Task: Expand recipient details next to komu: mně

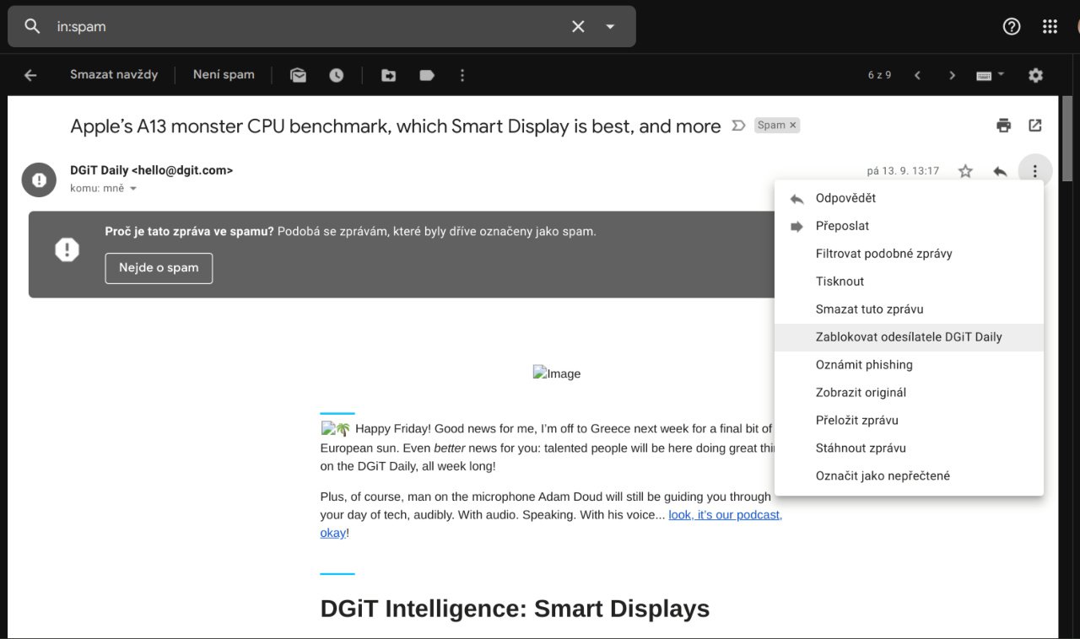Action: (132, 188)
